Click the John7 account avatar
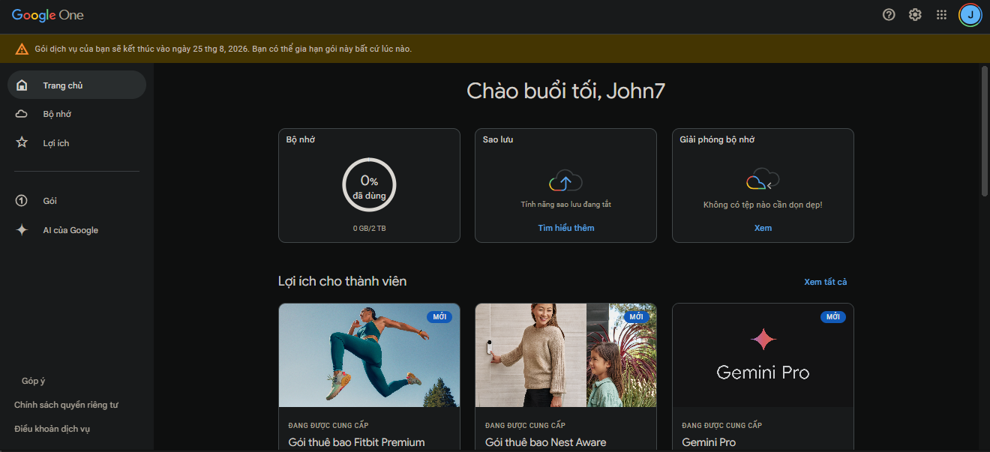 point(970,15)
